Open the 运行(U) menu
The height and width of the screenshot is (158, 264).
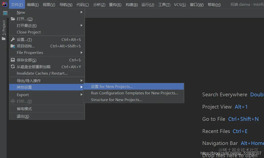tap(148, 4)
